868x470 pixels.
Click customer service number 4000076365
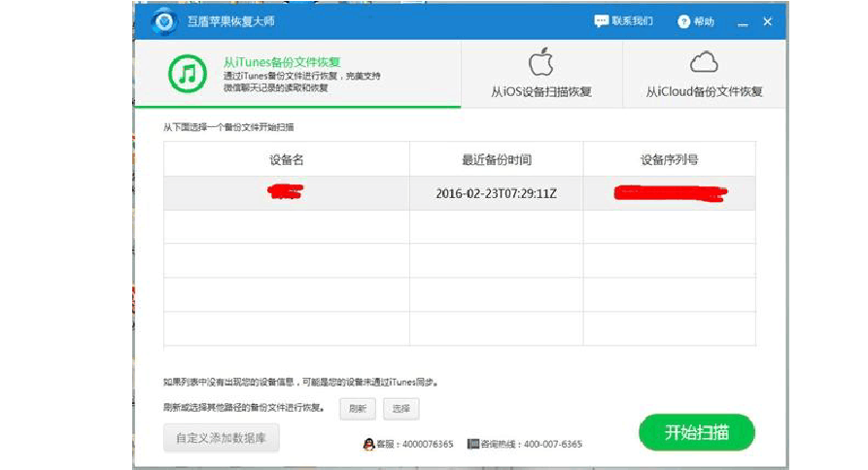click(428, 444)
